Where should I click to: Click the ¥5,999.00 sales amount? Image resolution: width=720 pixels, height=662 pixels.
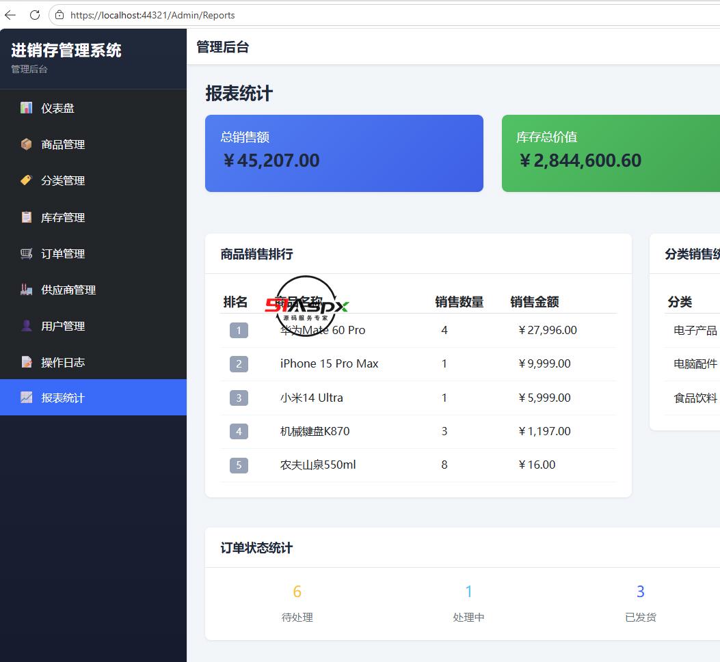pyautogui.click(x=544, y=398)
